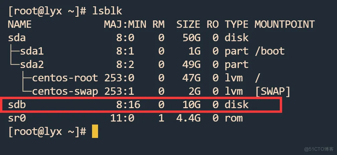
Task: Select the centos-swap volume entry
Action: click(65, 91)
